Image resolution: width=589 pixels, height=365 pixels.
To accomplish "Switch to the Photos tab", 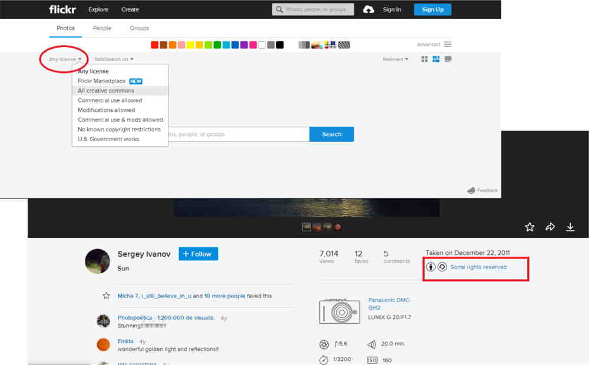I will pyautogui.click(x=65, y=28).
